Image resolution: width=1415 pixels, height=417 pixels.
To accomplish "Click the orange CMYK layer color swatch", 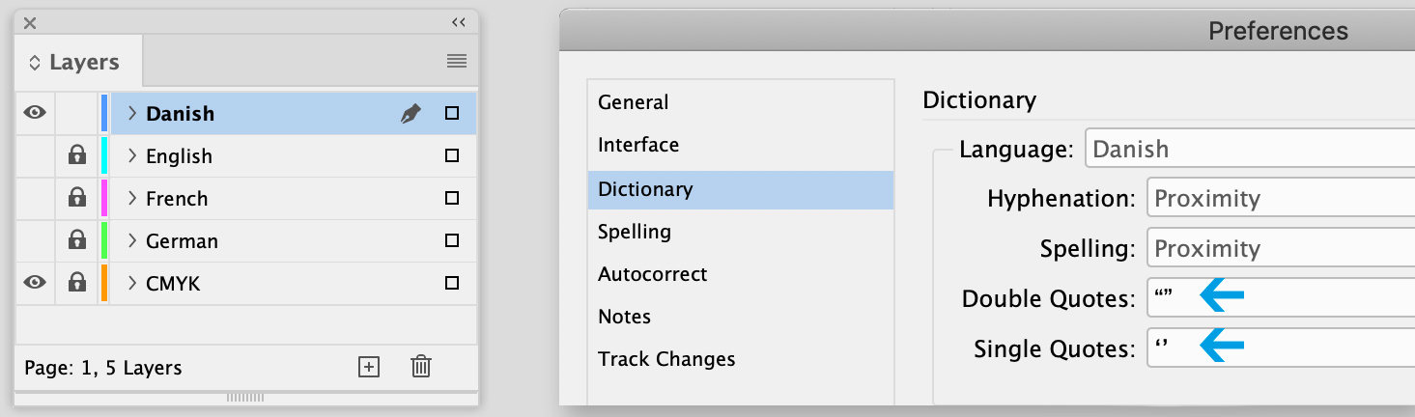I will [104, 284].
